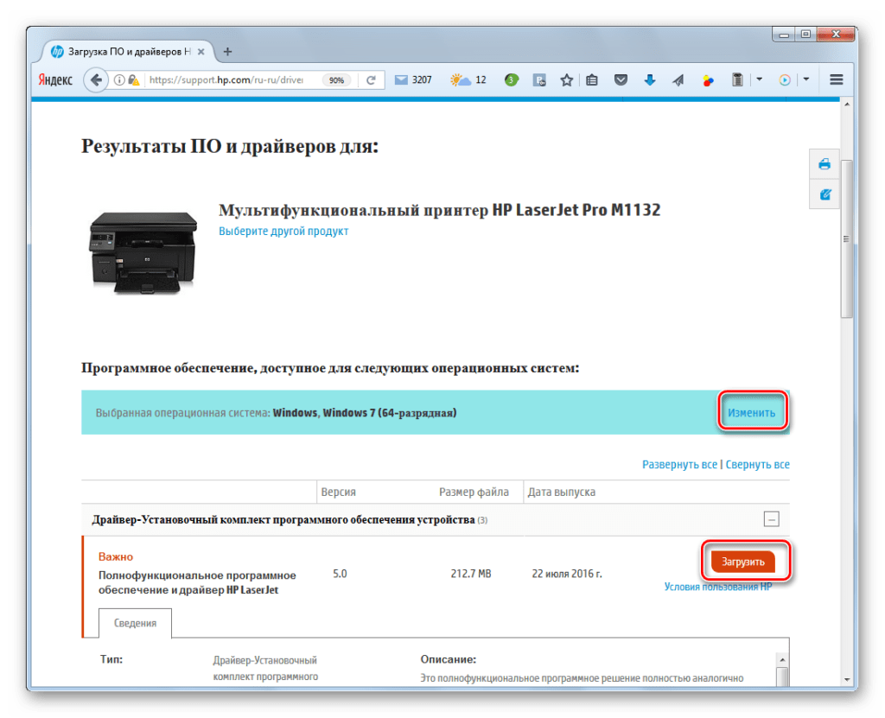Click the blue feedback edit icon
This screenshot has height=718, width=885.
point(825,194)
